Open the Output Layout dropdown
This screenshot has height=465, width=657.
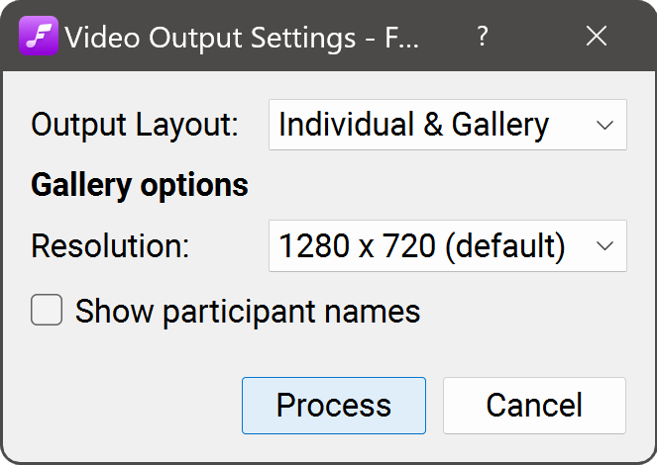coord(447,125)
